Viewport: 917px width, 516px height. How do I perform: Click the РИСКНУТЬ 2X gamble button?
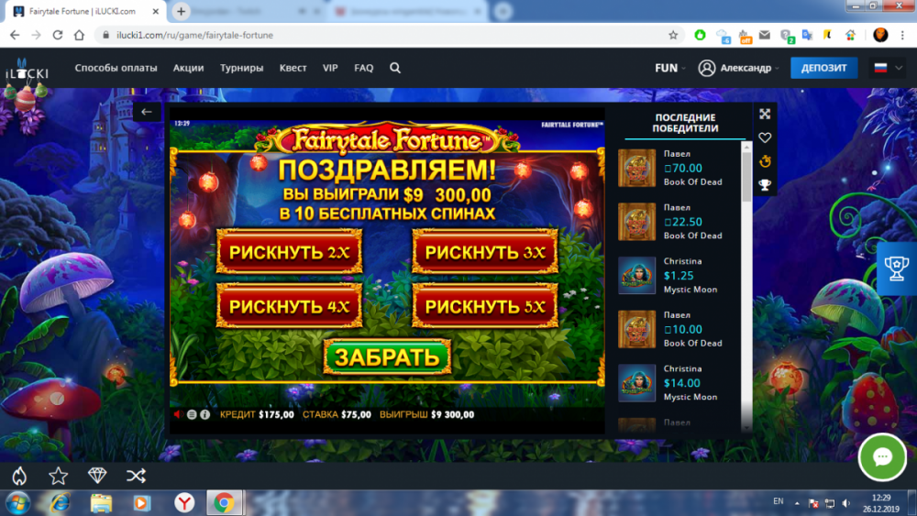[290, 252]
